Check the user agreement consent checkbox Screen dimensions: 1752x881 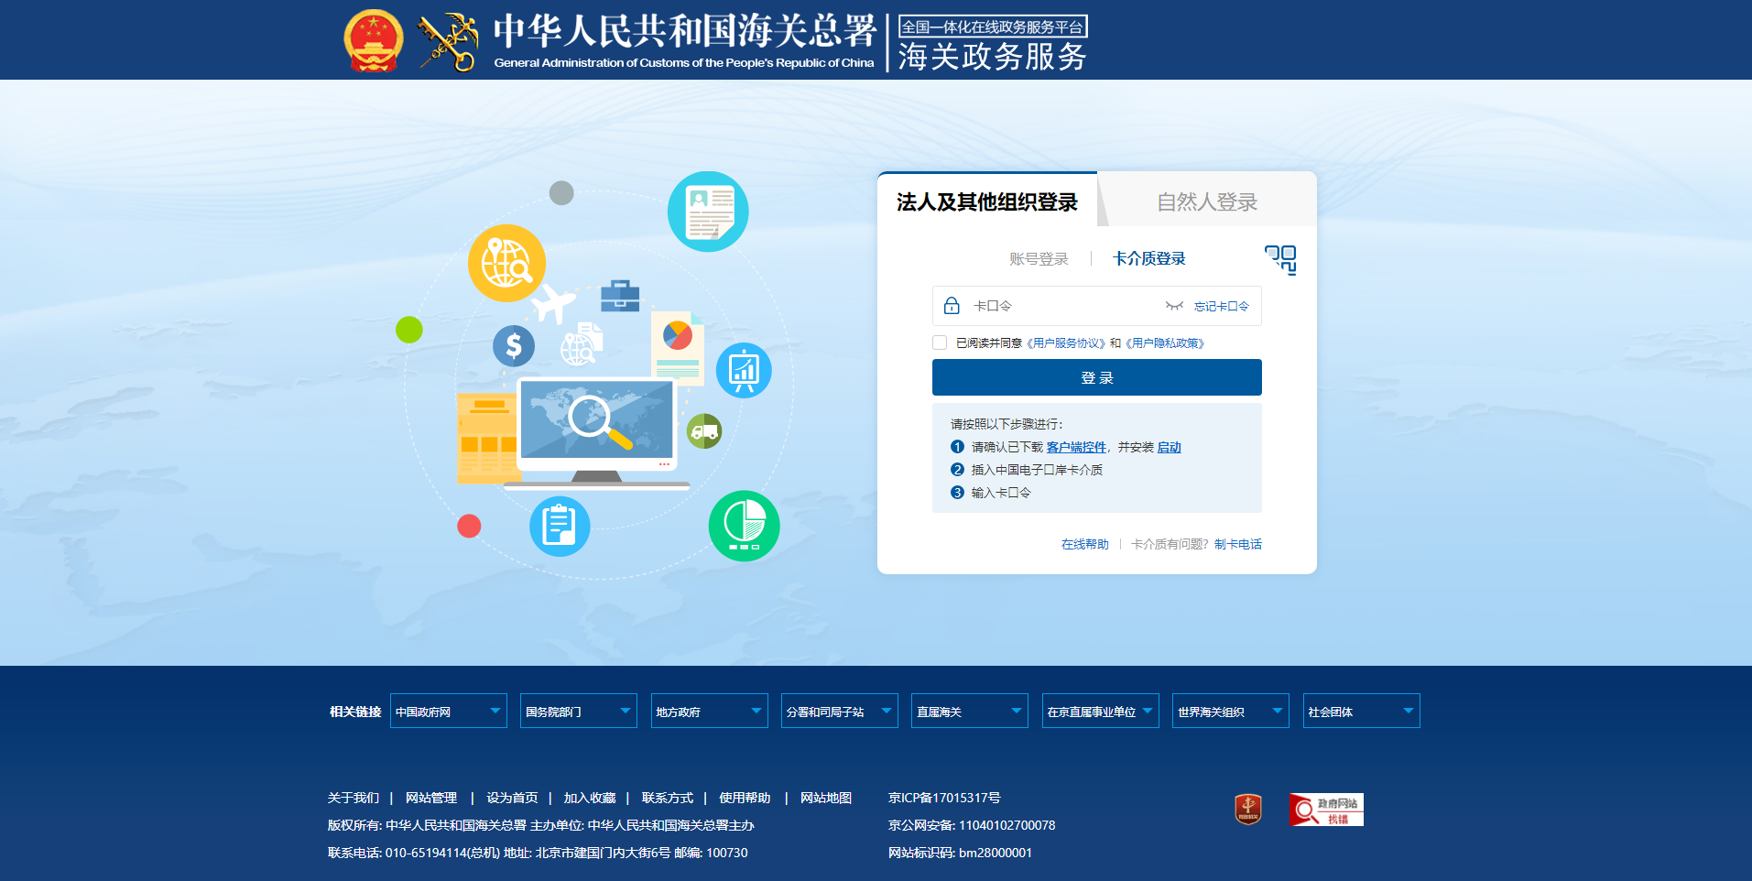(940, 343)
